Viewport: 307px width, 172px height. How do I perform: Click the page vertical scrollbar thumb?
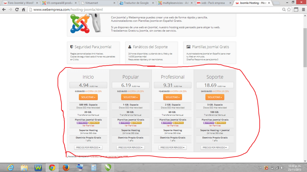coord(305,48)
